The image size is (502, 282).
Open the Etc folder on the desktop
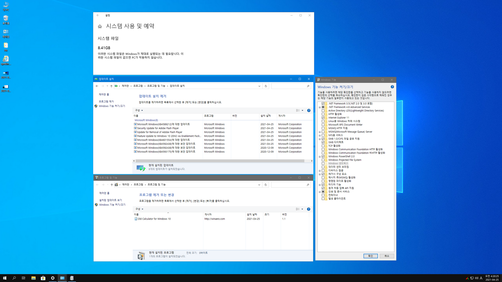coord(6,47)
